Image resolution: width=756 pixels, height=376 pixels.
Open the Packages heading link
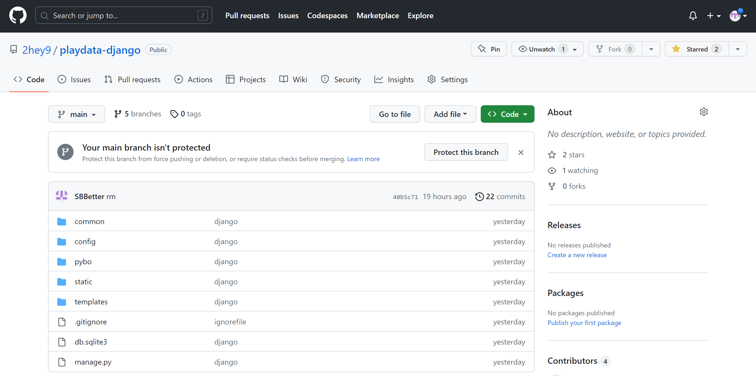coord(565,293)
